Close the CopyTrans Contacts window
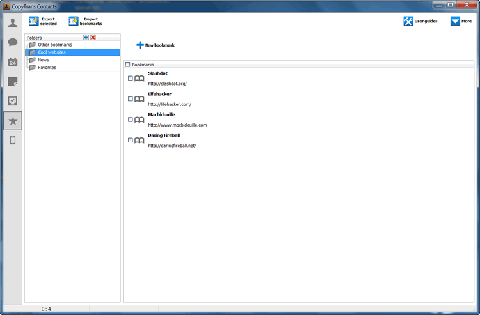The width and height of the screenshot is (480, 315). point(467,5)
